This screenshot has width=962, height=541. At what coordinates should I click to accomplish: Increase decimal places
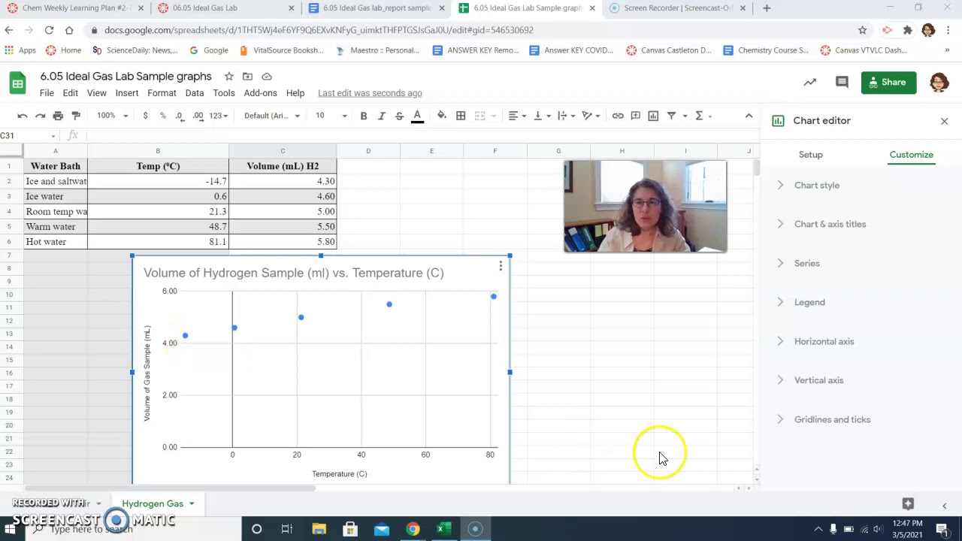coord(198,116)
